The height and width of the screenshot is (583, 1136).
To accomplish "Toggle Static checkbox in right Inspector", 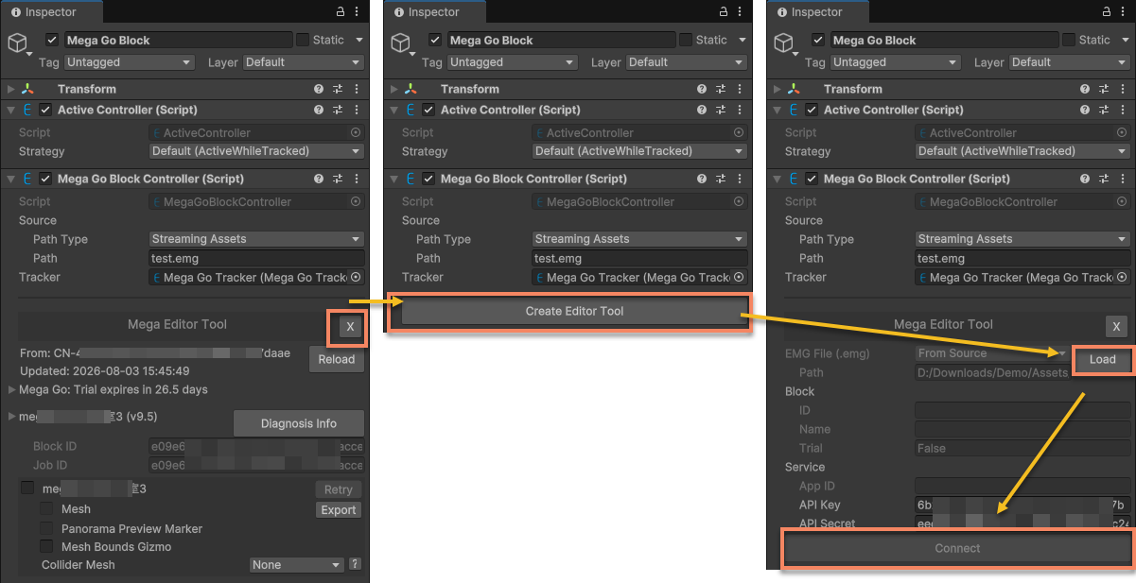I will pyautogui.click(x=1069, y=40).
